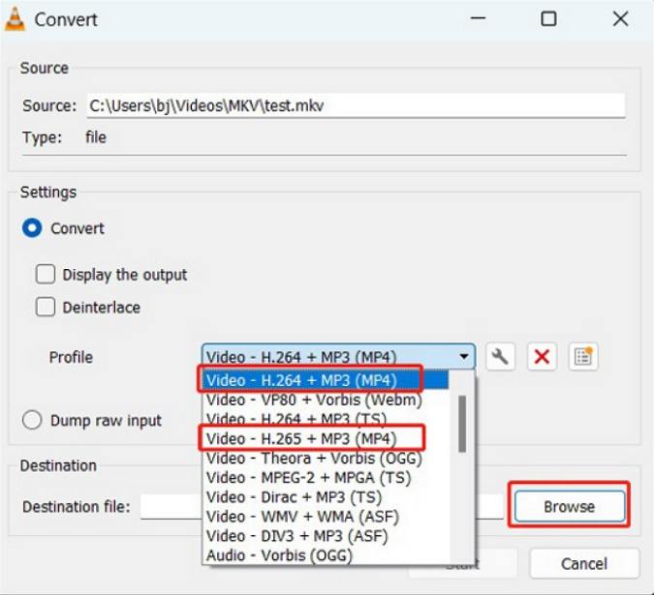Choose Video - Theora + Vorbis (OGG)
This screenshot has height=595, width=654.
[x=327, y=458]
